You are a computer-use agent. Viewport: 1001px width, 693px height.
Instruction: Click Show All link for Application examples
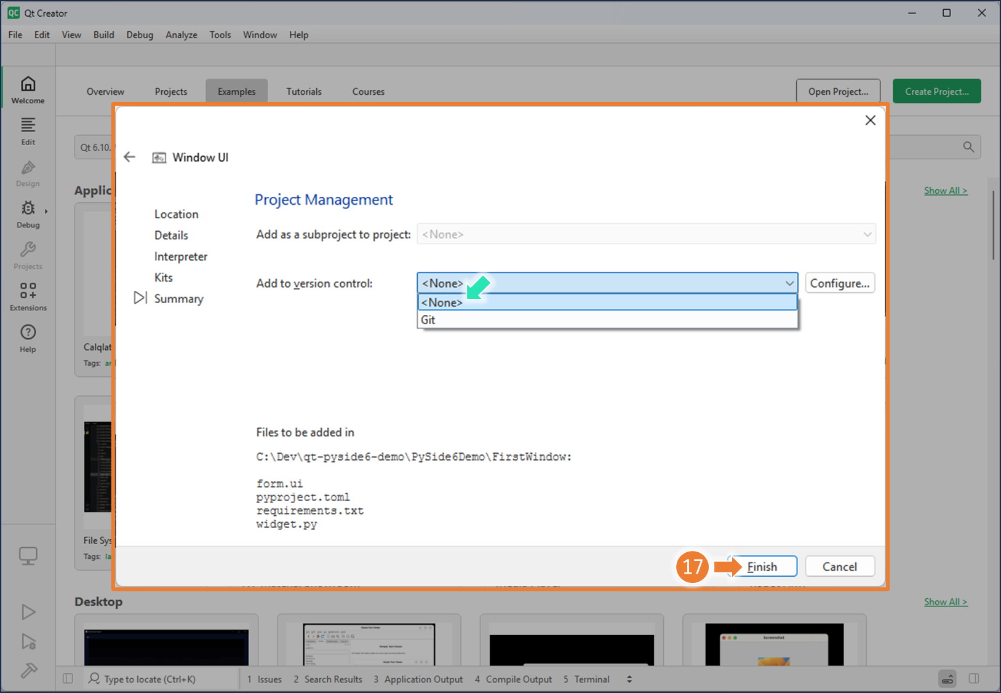pos(945,191)
